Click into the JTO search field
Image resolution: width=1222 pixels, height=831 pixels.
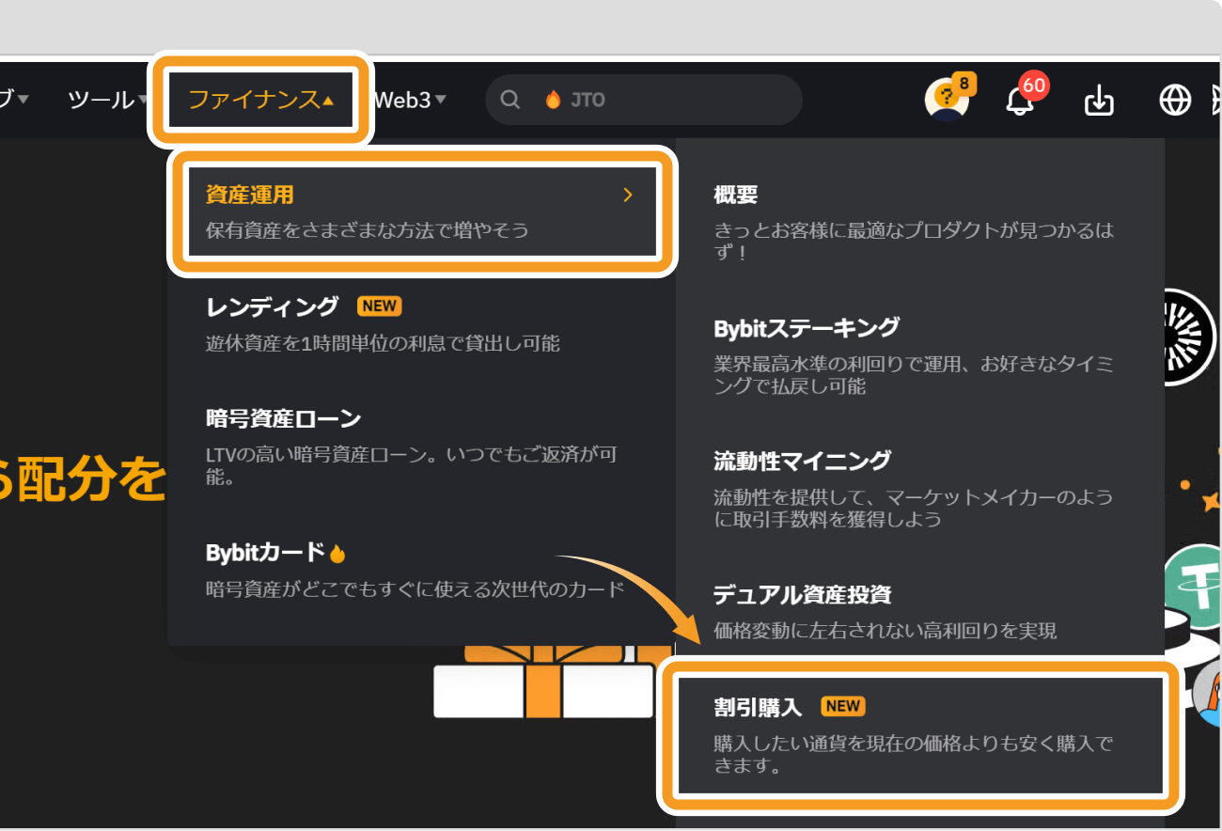677,100
